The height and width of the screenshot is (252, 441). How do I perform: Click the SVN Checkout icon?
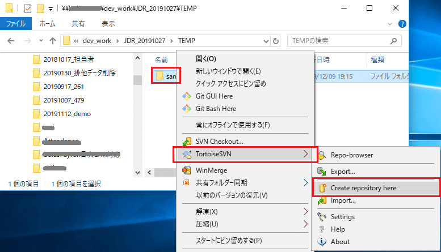click(x=187, y=142)
